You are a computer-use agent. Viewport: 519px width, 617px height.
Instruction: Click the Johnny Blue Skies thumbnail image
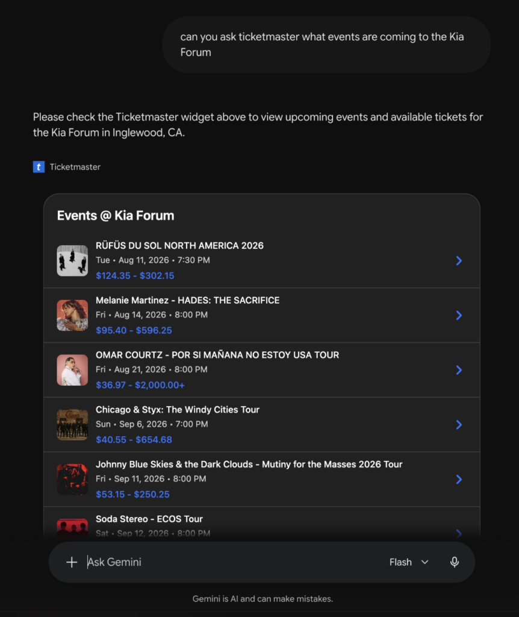point(72,479)
